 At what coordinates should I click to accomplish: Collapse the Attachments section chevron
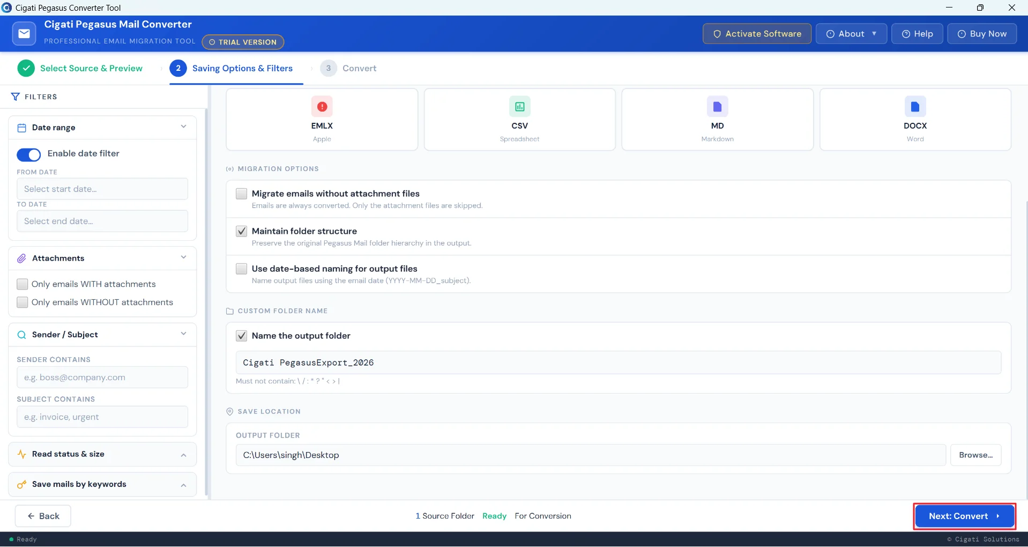[183, 257]
